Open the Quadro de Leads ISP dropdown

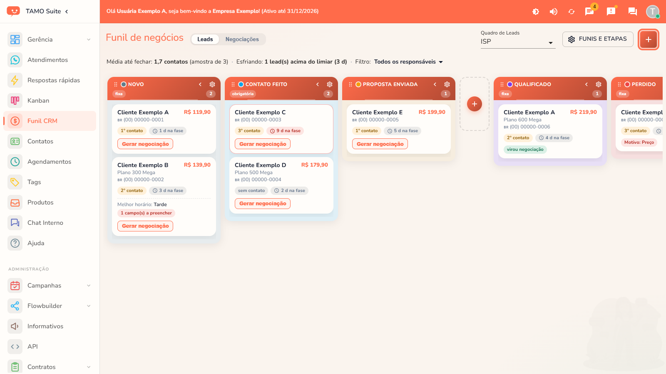pos(518,42)
